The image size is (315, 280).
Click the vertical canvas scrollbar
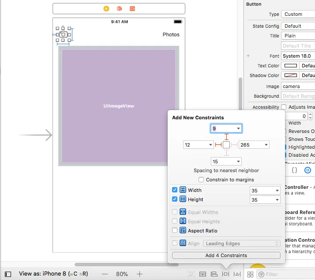point(240,94)
